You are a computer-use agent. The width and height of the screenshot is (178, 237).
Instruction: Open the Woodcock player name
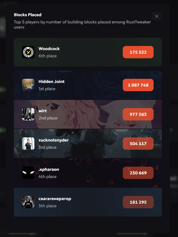pos(49,49)
